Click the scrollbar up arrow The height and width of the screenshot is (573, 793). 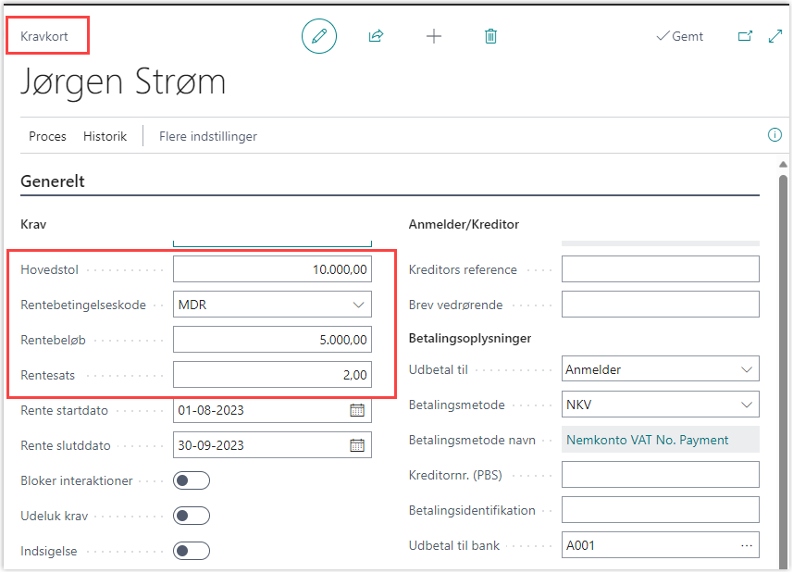coord(783,165)
